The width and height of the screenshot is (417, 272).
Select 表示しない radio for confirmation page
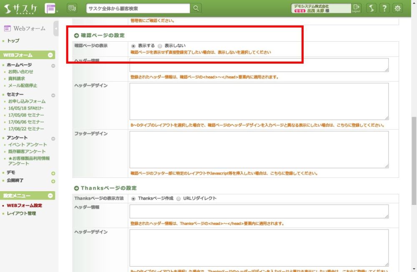click(x=160, y=46)
